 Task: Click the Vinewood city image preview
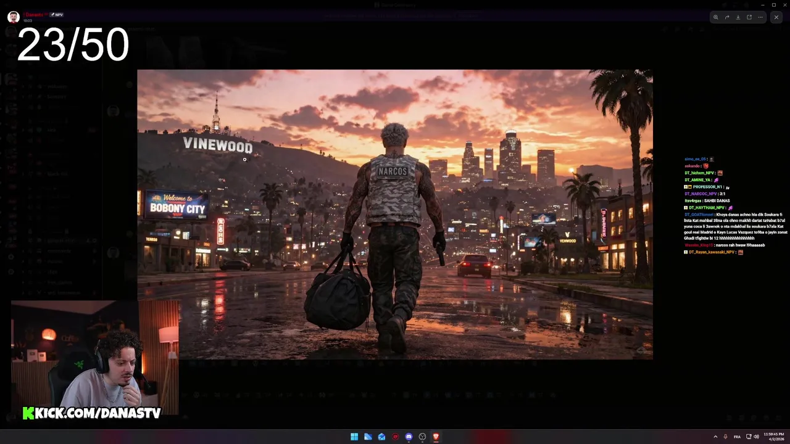pos(395,214)
